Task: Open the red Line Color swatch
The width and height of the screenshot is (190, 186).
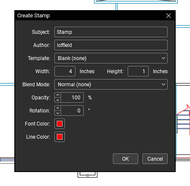Action: click(x=59, y=137)
